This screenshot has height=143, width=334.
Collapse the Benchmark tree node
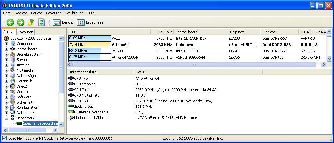coord(6,118)
